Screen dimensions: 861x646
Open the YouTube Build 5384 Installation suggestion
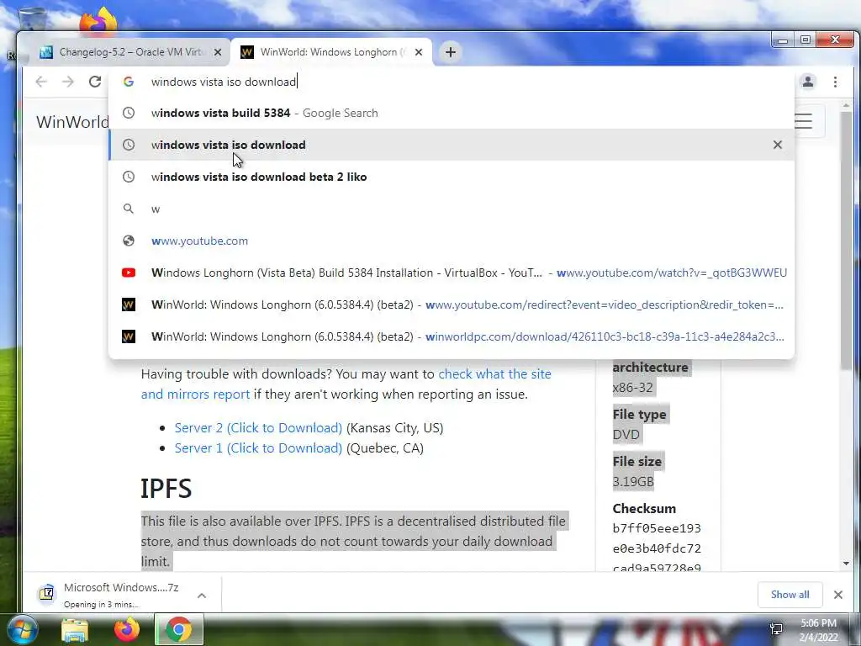pyautogui.click(x=452, y=273)
